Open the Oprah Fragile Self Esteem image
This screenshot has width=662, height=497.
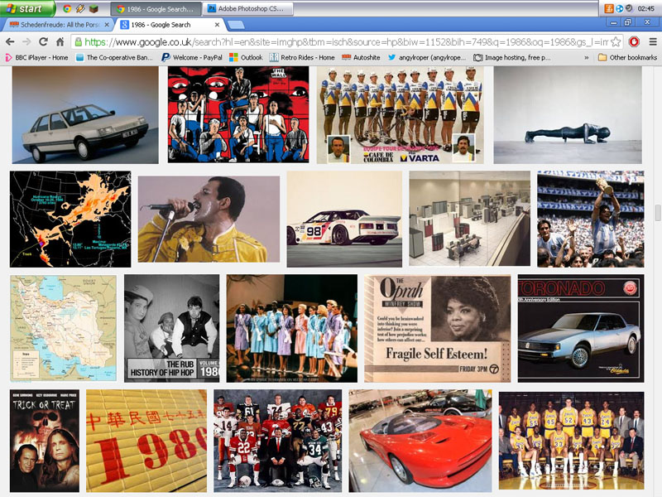click(438, 328)
